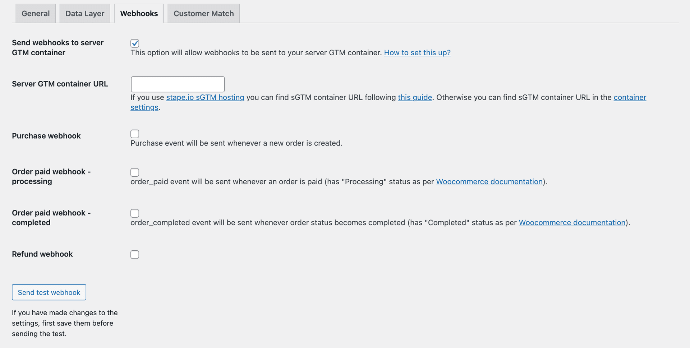Open 'this guide' for finding the container URL
This screenshot has width=690, height=348.
click(415, 97)
